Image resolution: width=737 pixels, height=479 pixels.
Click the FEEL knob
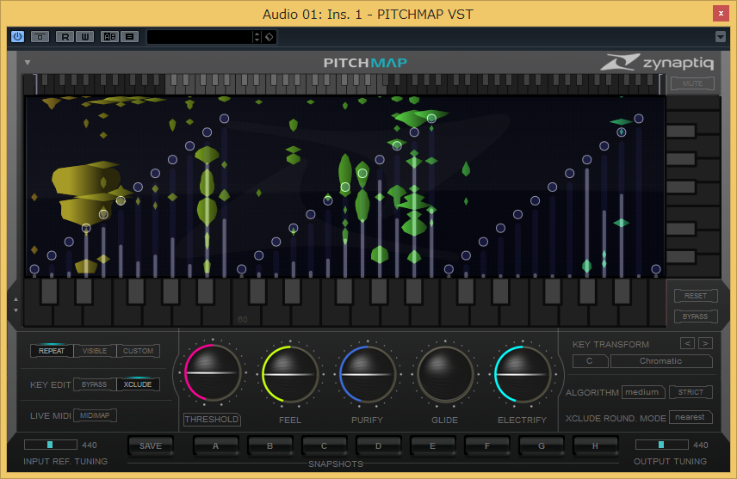290,374
